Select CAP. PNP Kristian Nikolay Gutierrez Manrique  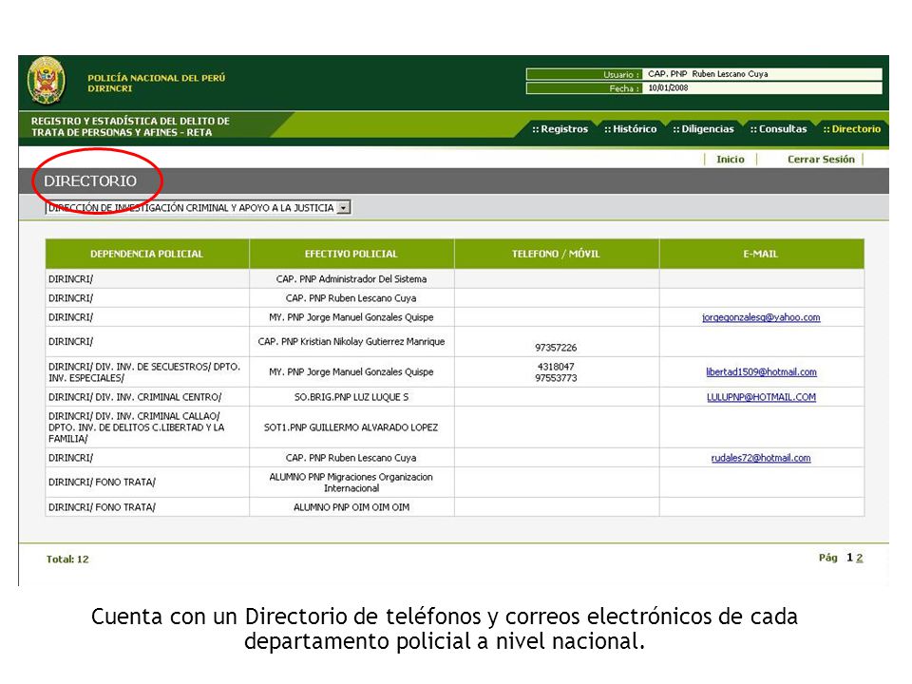coord(351,342)
